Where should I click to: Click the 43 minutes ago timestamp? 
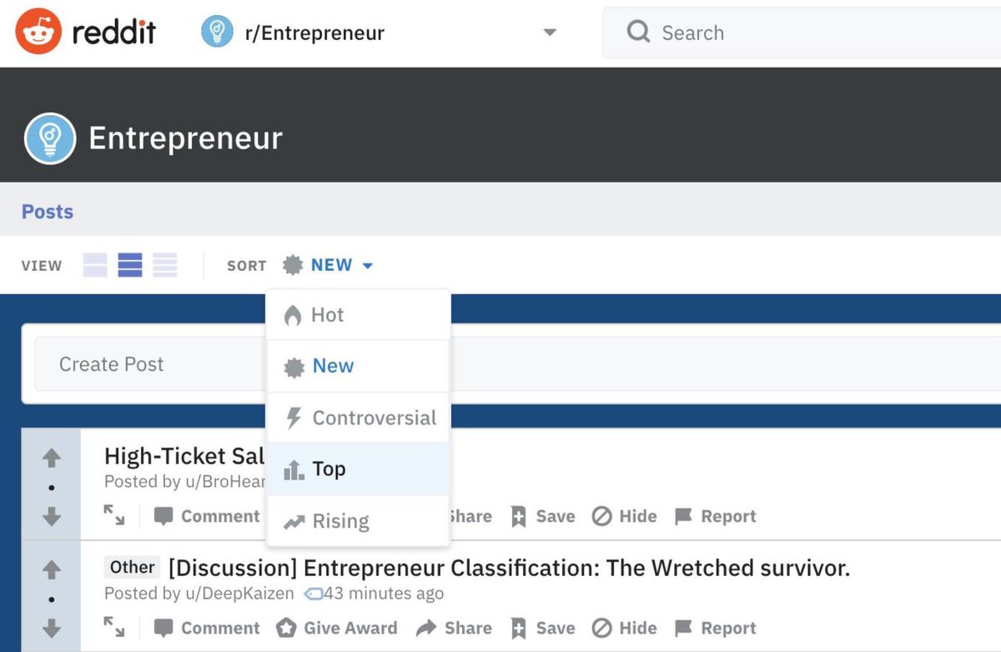[384, 594]
